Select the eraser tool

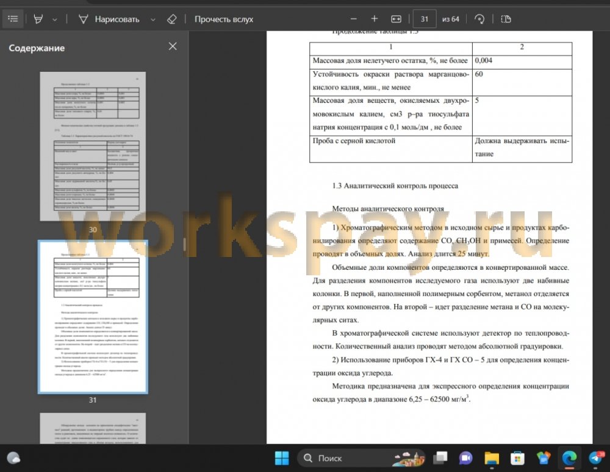pyautogui.click(x=171, y=19)
